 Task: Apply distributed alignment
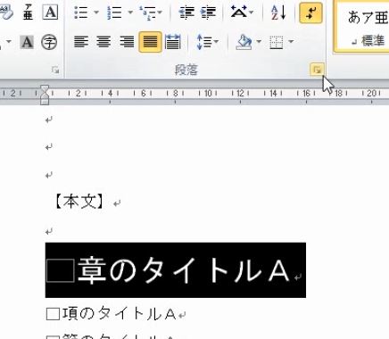point(173,42)
